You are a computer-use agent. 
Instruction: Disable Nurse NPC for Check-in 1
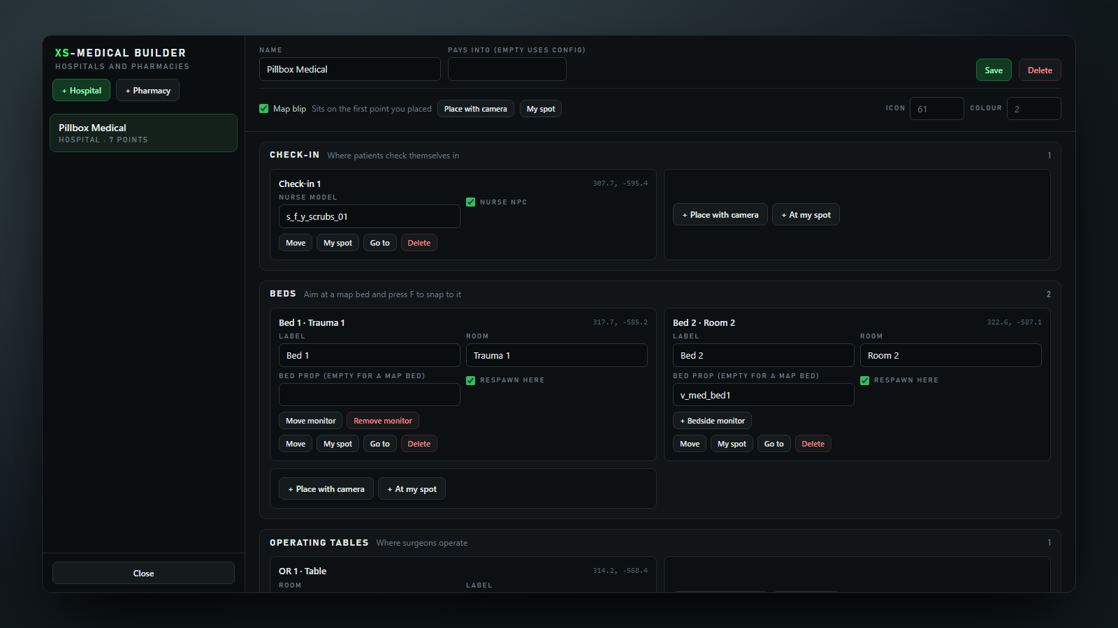[x=470, y=202]
